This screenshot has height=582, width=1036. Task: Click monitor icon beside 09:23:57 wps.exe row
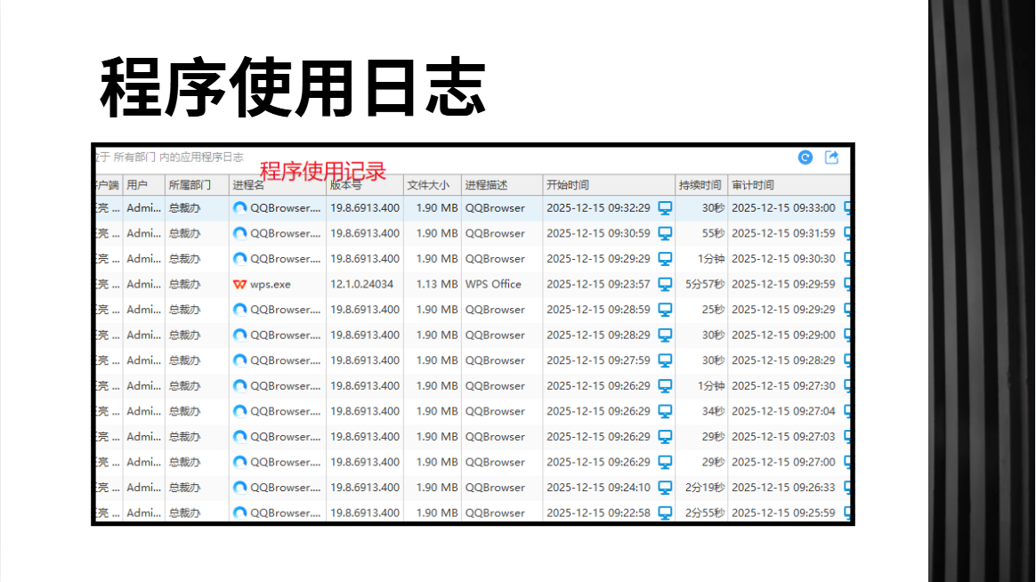click(x=666, y=284)
